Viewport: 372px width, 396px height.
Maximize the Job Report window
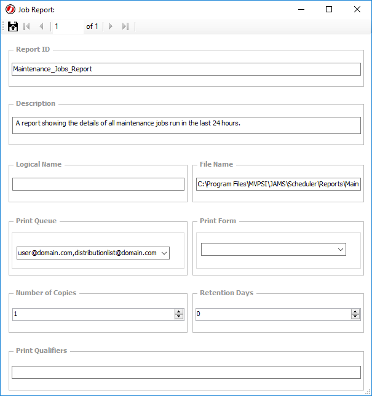[x=329, y=10]
